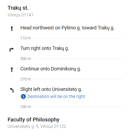Click the Trakų st. starting point title
This screenshot has width=130, height=136.
(x=18, y=8)
